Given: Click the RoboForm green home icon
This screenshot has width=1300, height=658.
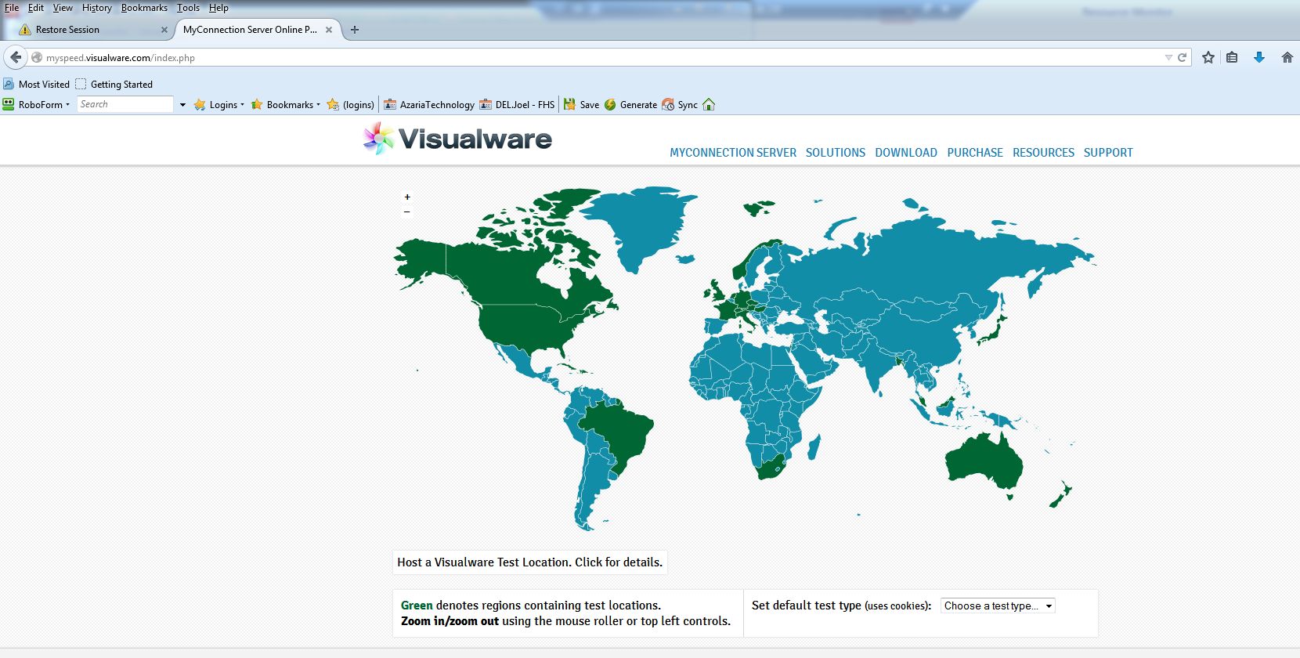Looking at the screenshot, I should click(x=709, y=104).
